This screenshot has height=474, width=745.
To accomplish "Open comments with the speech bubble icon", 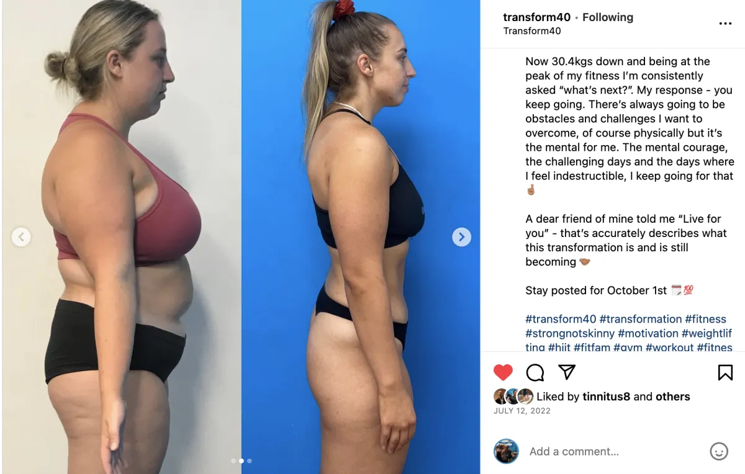I will (x=535, y=372).
